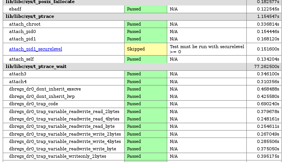Screen dimensions: 284x162
Task: Click the dbregs_dr0_trap_variable_readwrite_read_byte name
Action: tap(62, 126)
